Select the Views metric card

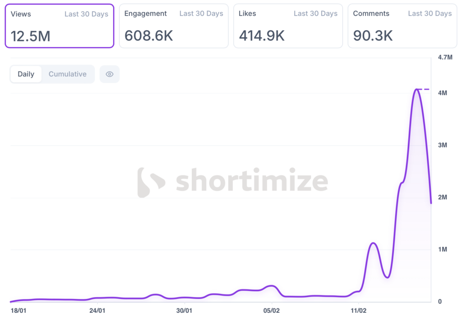pos(59,26)
